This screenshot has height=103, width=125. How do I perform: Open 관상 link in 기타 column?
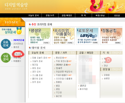pyautogui.click(x=106, y=66)
